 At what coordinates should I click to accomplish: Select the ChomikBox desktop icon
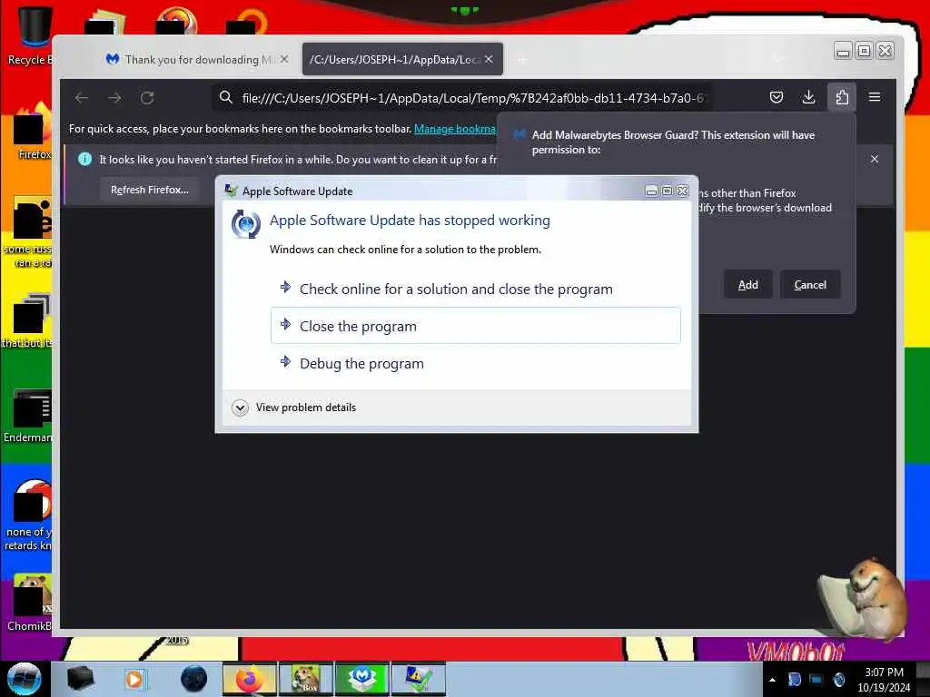tap(30, 603)
